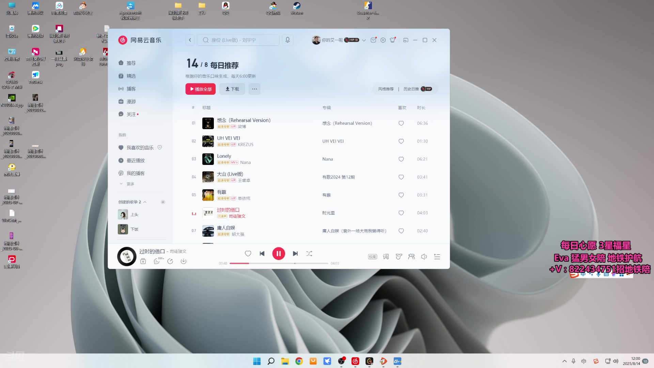Click heartbeat mode icon beside 我喜欢的音乐
This screenshot has height=368, width=654.
click(160, 148)
